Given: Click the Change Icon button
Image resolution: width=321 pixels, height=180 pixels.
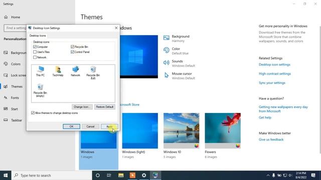Looking at the screenshot, I should point(82,106).
